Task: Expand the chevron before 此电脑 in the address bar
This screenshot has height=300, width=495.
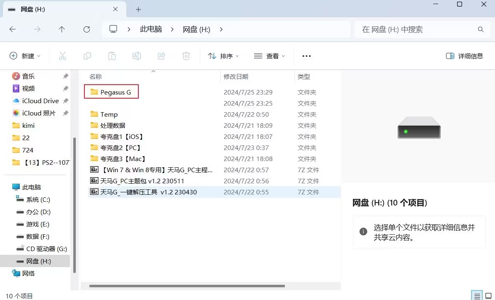Action: point(129,30)
